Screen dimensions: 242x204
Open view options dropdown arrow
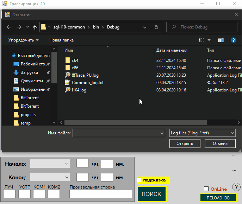pos(209,40)
